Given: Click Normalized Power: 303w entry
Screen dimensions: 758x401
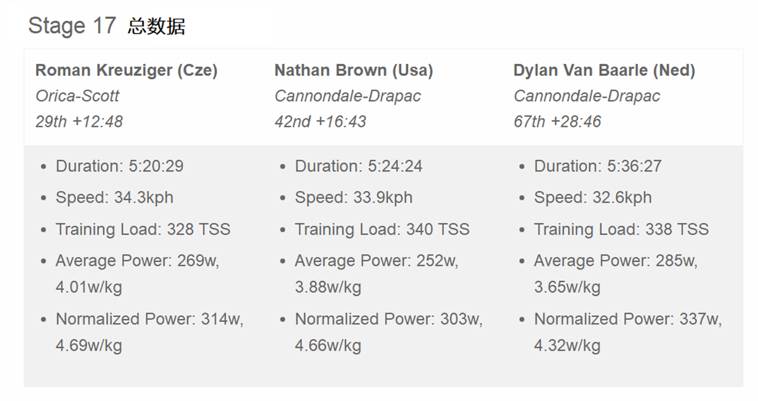Looking at the screenshot, I should [x=388, y=332].
